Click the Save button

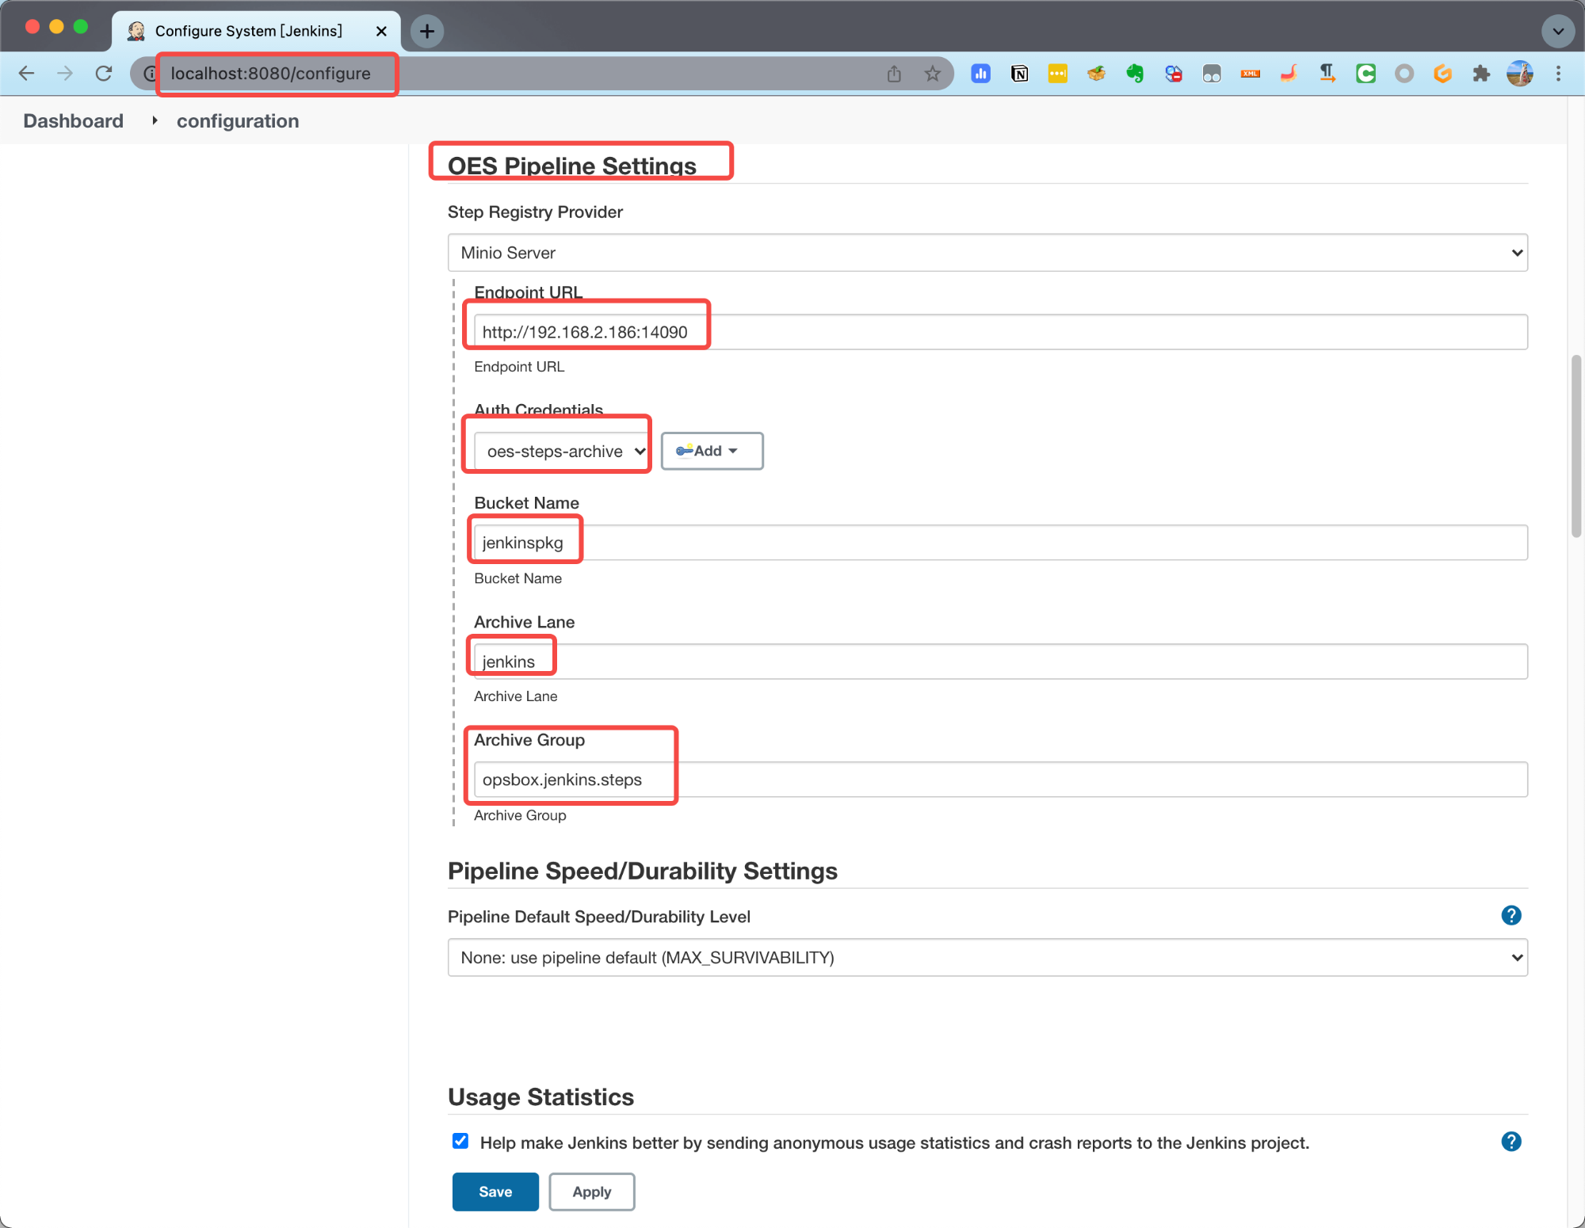click(x=495, y=1192)
